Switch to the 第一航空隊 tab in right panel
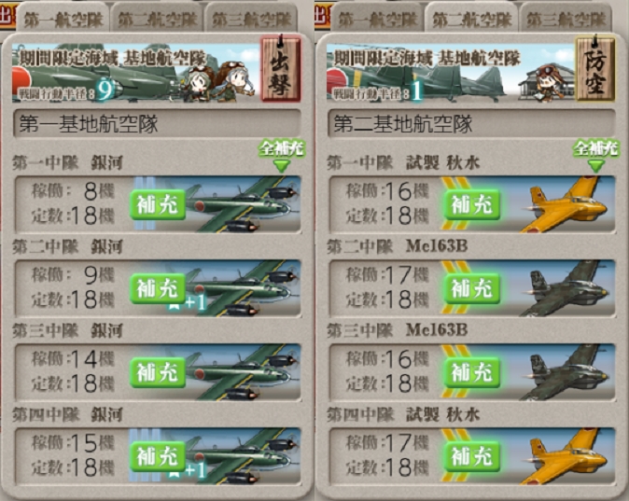The height and width of the screenshot is (501, 629). click(377, 19)
